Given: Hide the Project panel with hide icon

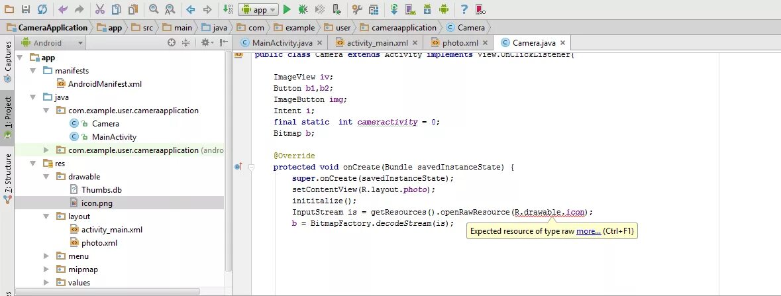Looking at the screenshot, I should (x=224, y=43).
